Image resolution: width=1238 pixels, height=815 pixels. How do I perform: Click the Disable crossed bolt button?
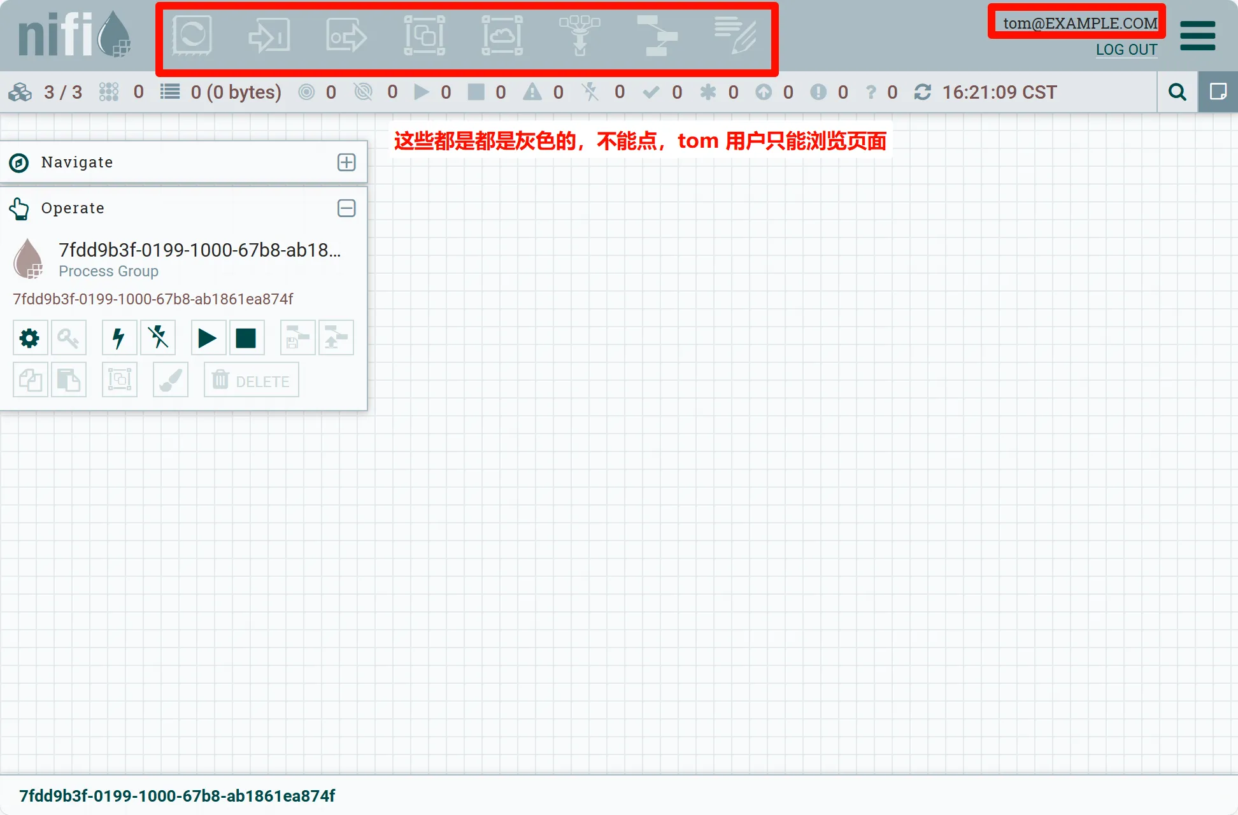157,338
